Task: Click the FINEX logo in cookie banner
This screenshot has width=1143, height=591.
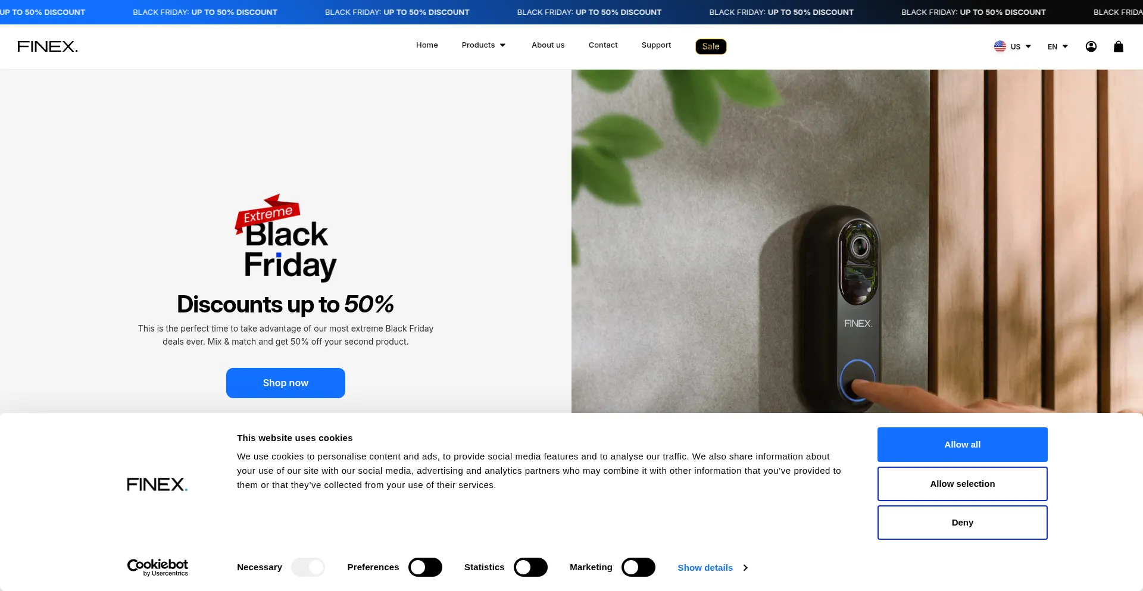Action: pyautogui.click(x=157, y=484)
